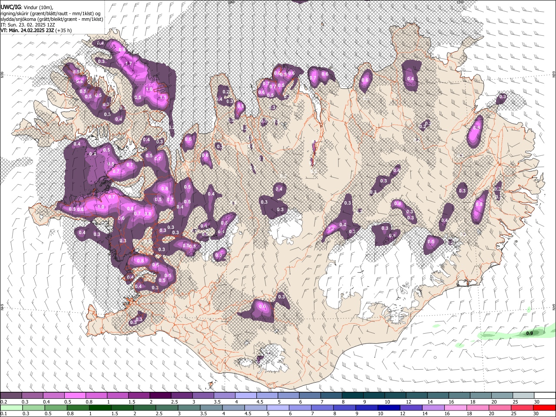Select the dark teal 8 snow-scale swatch
The width and height of the screenshot is (556, 417).
tap(352, 396)
